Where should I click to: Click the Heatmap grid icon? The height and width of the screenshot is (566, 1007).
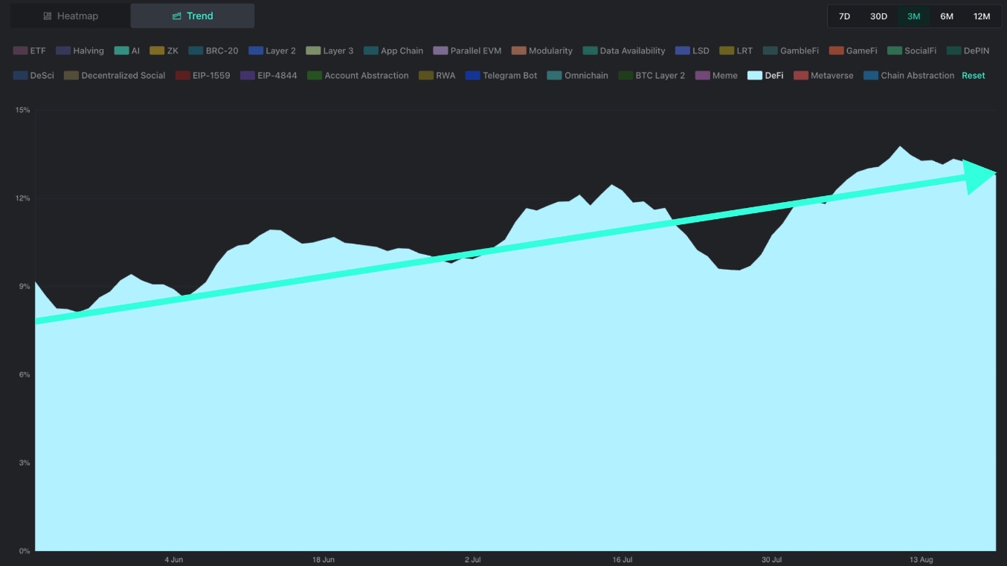click(48, 16)
